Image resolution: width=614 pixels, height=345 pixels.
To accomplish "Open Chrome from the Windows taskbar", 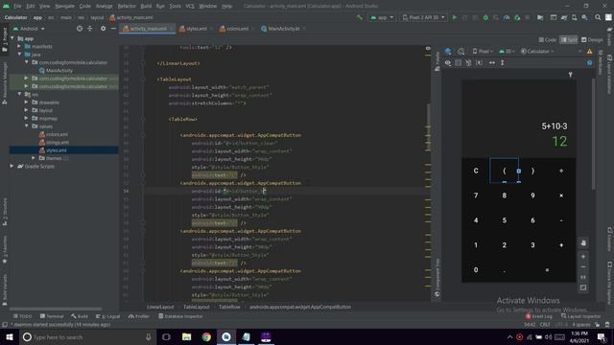I will tap(206, 336).
